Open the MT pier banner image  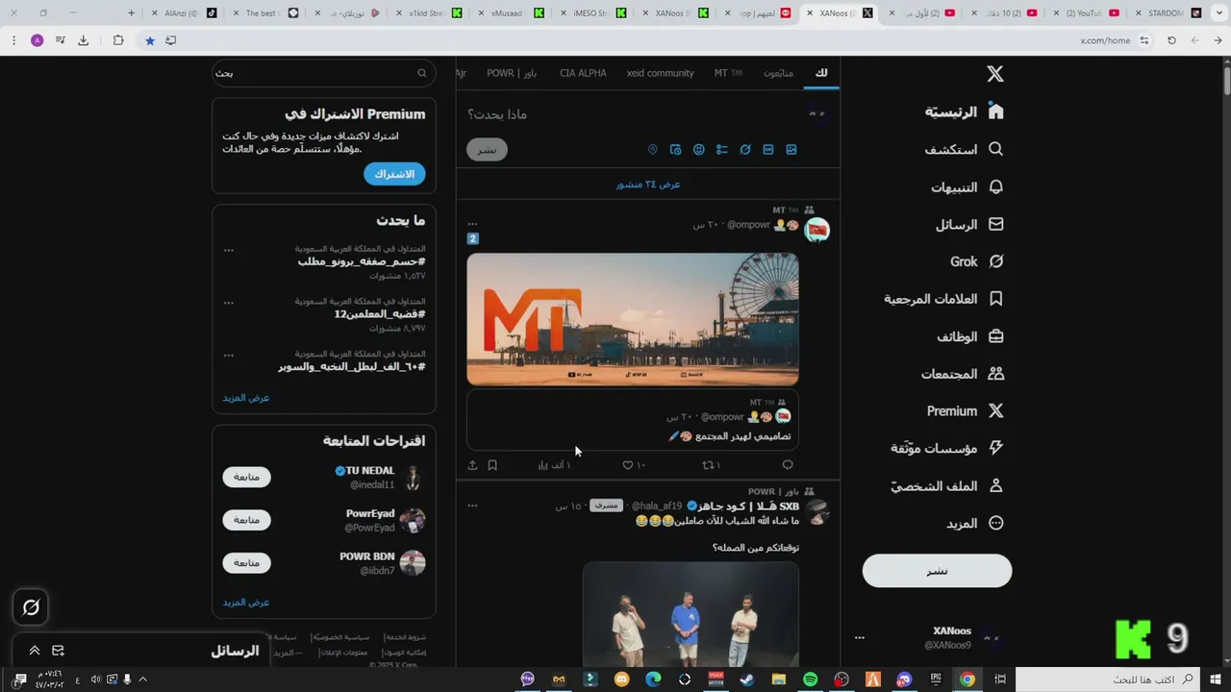point(633,319)
